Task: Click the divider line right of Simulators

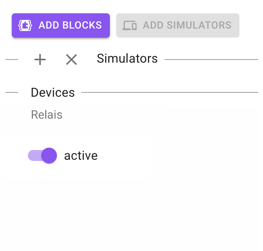Action: click(211, 60)
